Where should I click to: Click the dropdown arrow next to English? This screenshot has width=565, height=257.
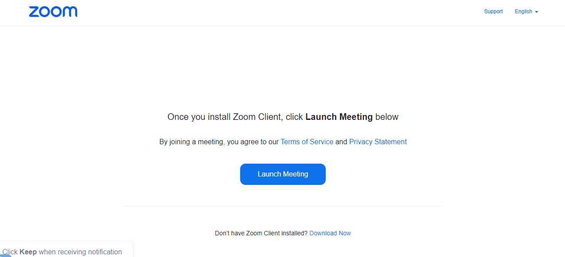click(x=536, y=12)
